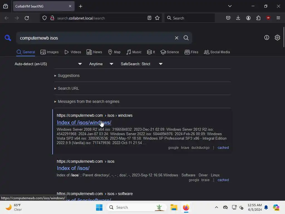Open cached copy of Index of /isos/
Viewport: 285px width, 214px height.
(x=223, y=180)
